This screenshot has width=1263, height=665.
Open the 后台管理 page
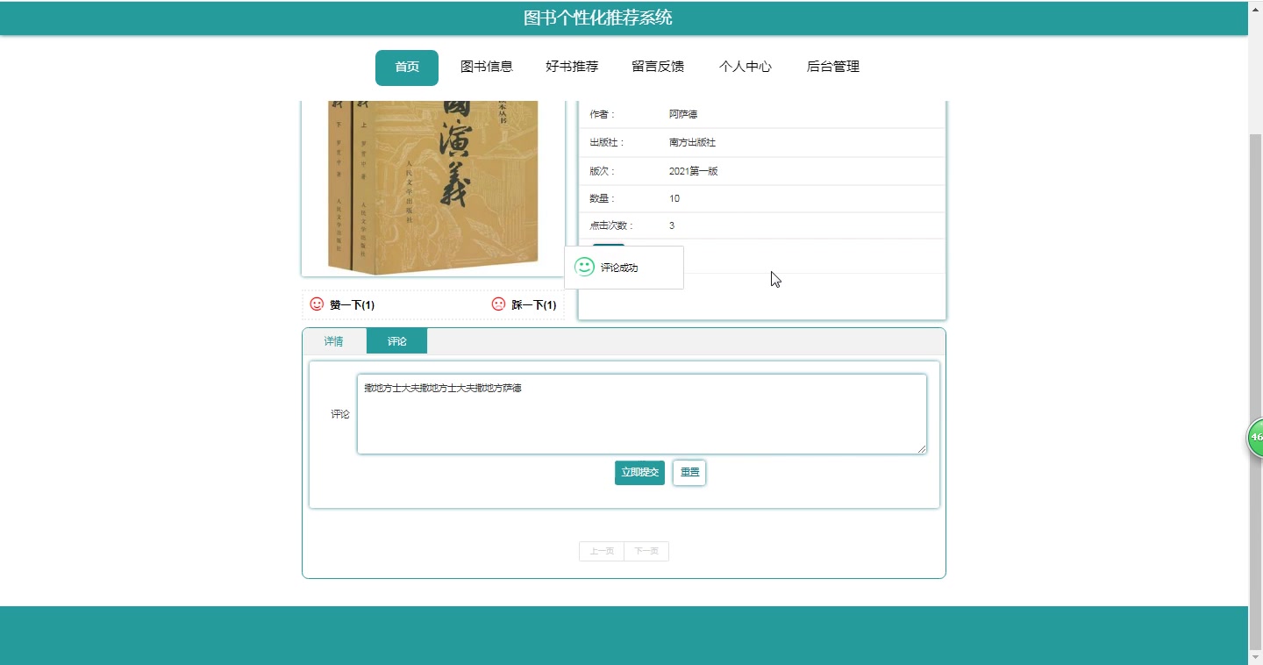[x=831, y=67]
